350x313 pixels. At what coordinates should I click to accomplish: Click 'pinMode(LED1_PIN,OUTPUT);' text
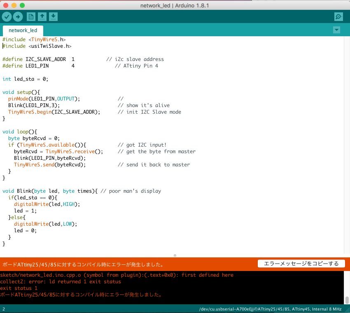coord(44,99)
